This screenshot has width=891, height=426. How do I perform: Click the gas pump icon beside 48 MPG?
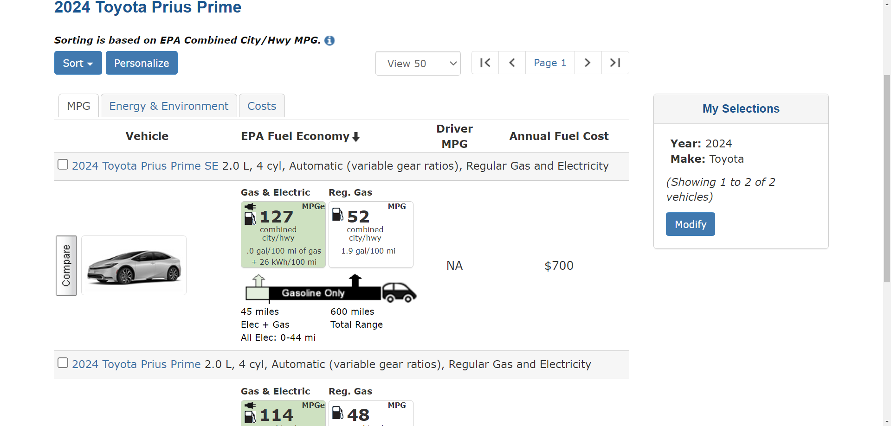338,413
